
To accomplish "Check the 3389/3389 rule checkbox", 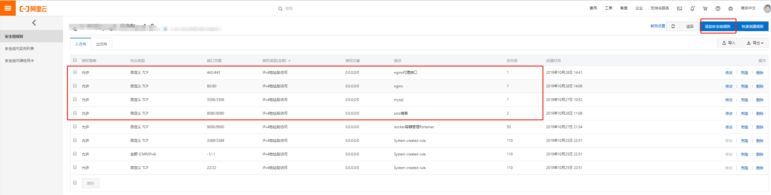I will 75,140.
